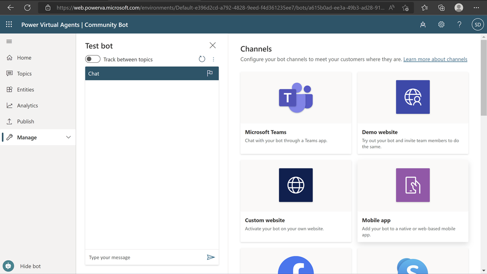The width and height of the screenshot is (487, 274).
Task: Add page to favorites star icon
Action: pos(405,8)
